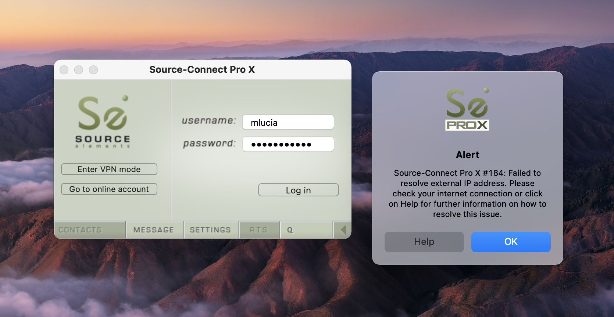Collapse the panel with the triangle arrow

point(343,230)
